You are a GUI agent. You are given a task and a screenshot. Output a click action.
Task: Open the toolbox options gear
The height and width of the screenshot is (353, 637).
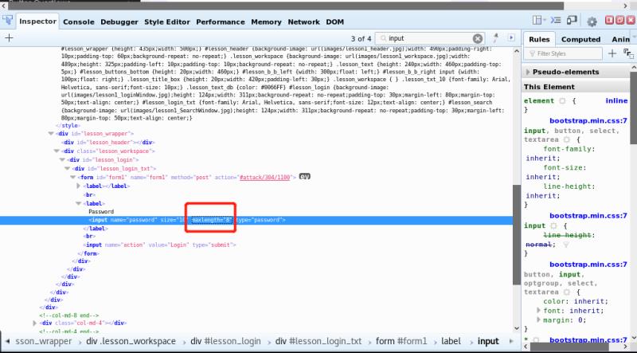click(x=592, y=22)
